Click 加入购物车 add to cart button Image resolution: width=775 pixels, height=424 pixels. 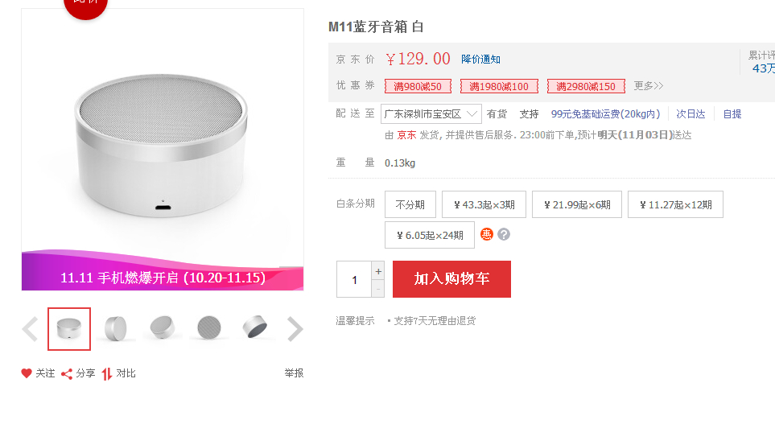(x=451, y=279)
